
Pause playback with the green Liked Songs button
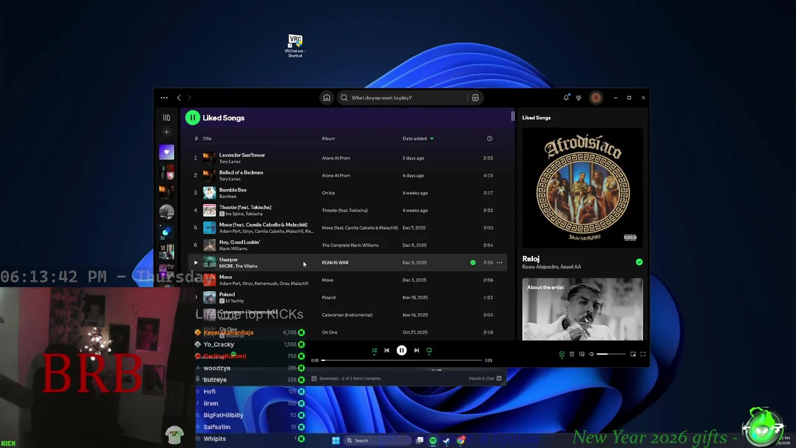pos(192,118)
